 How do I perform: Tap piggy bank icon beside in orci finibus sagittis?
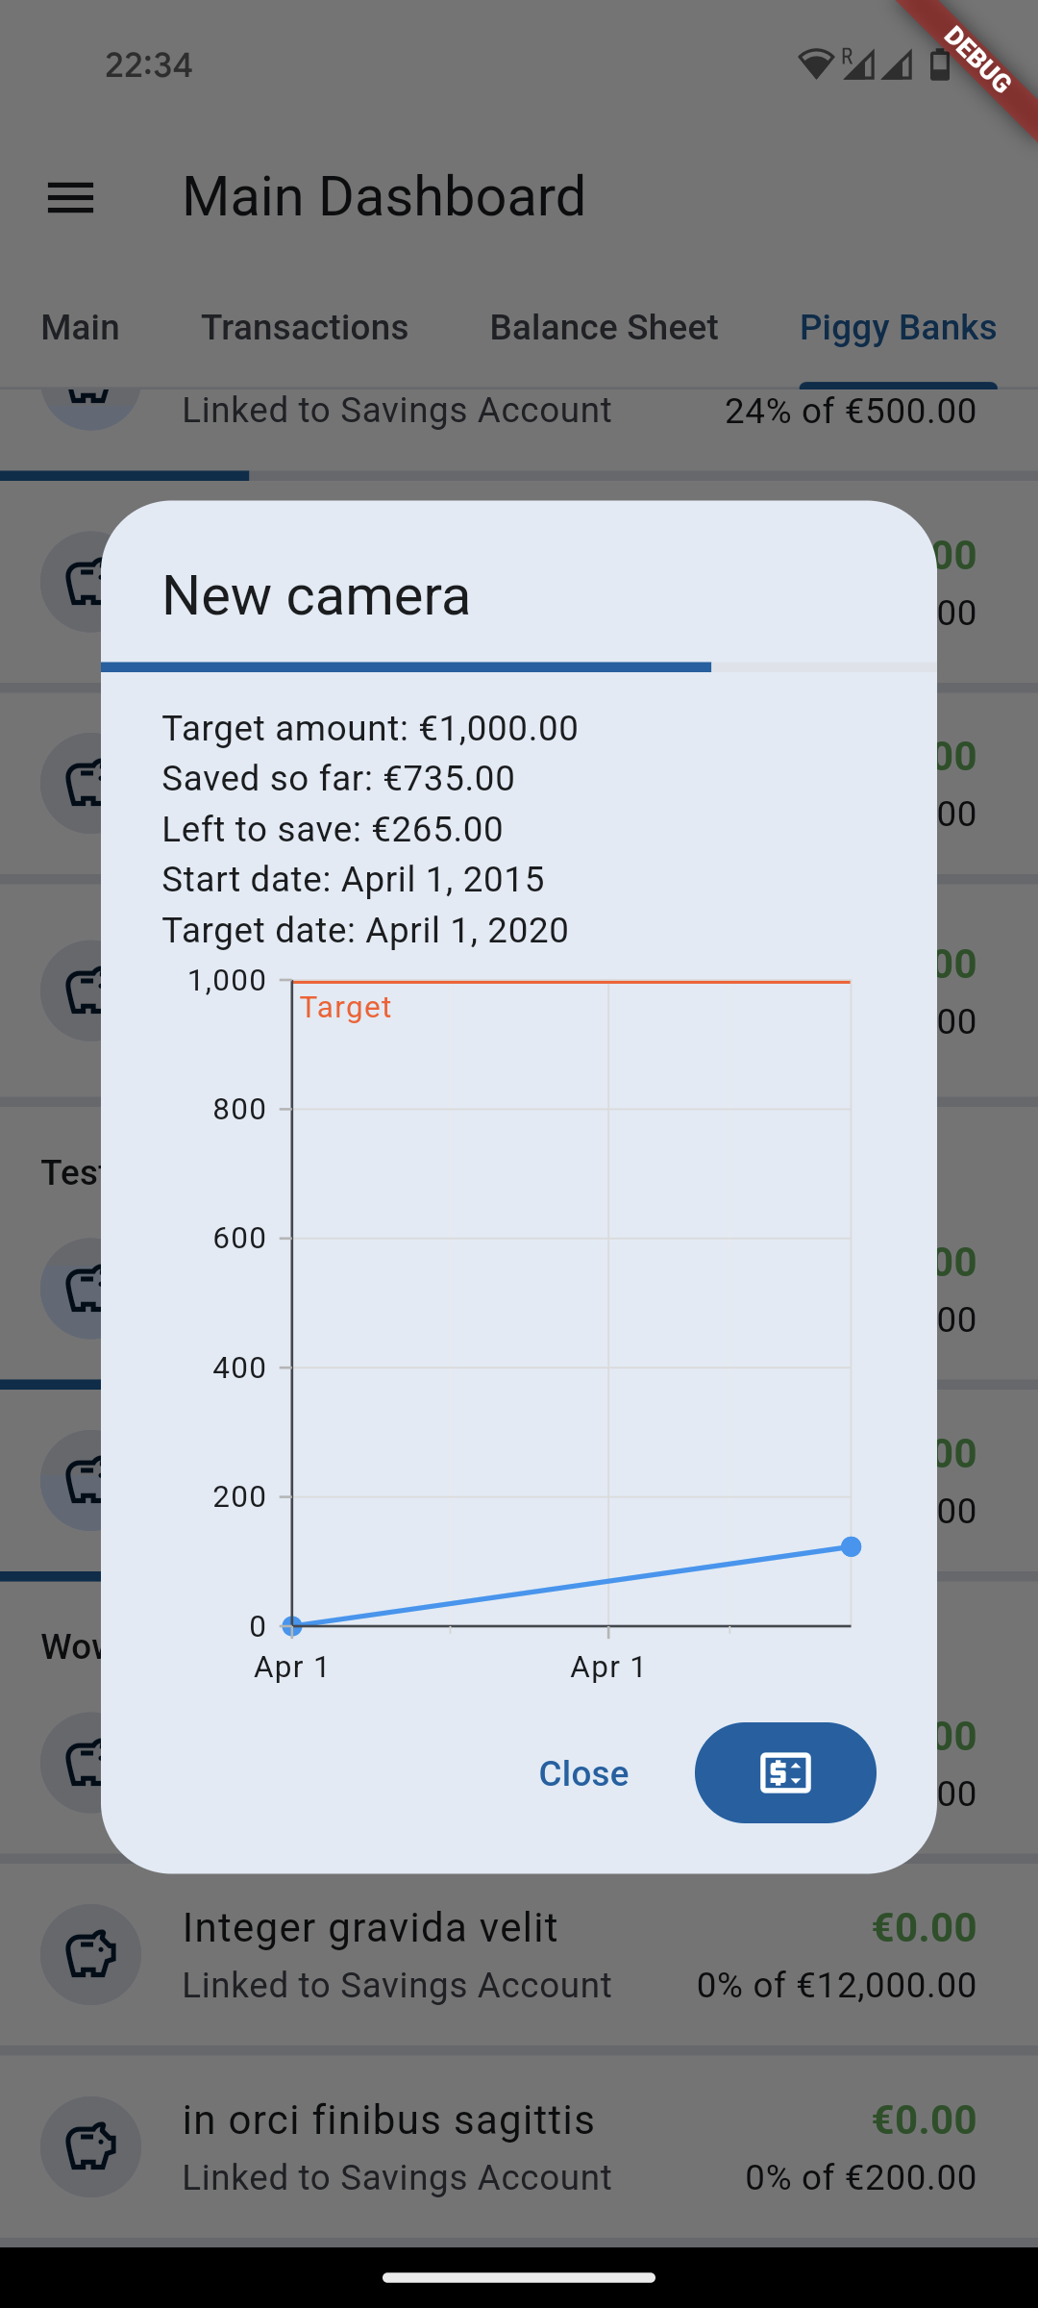point(90,2146)
